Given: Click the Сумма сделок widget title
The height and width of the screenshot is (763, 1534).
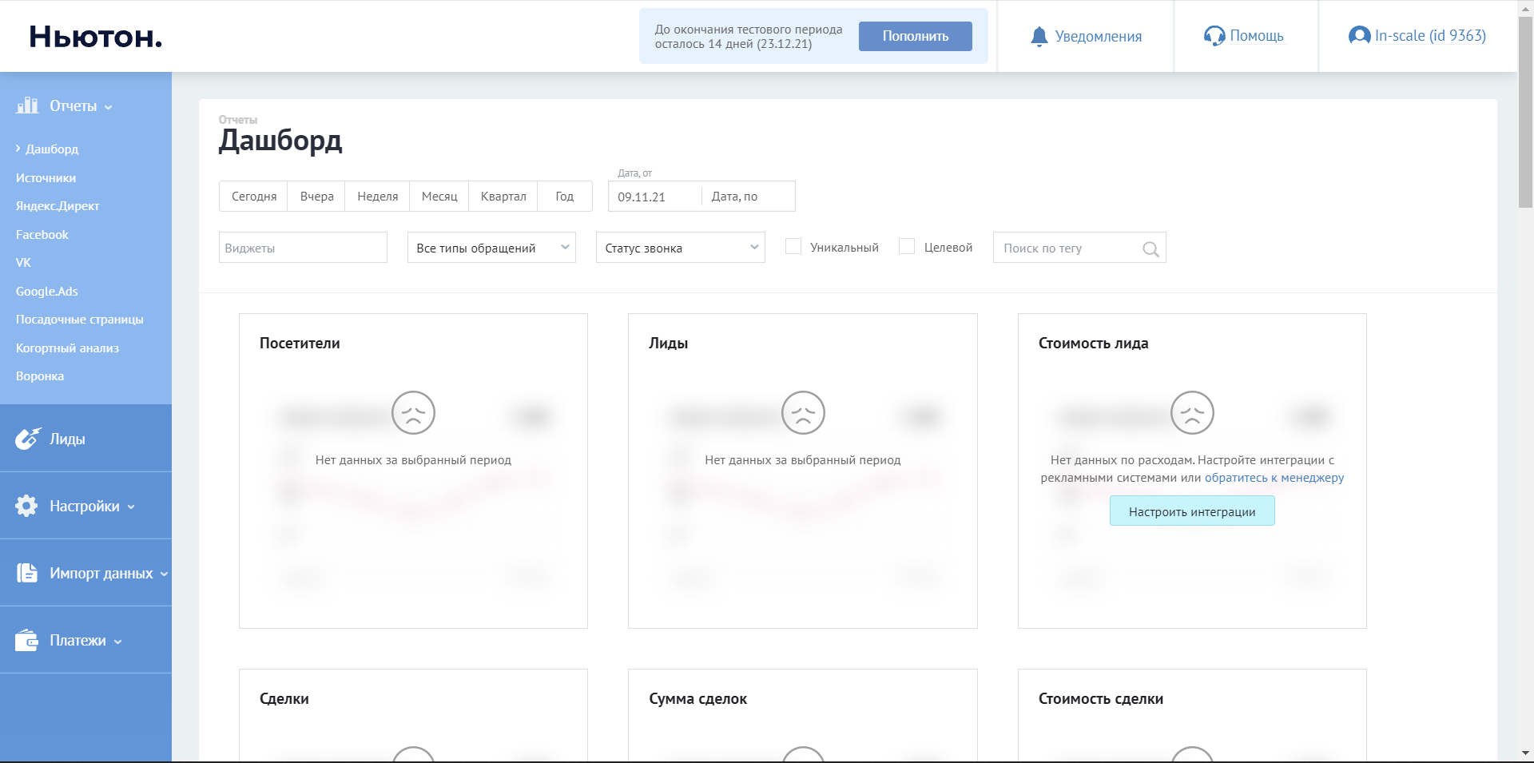Looking at the screenshot, I should point(698,699).
